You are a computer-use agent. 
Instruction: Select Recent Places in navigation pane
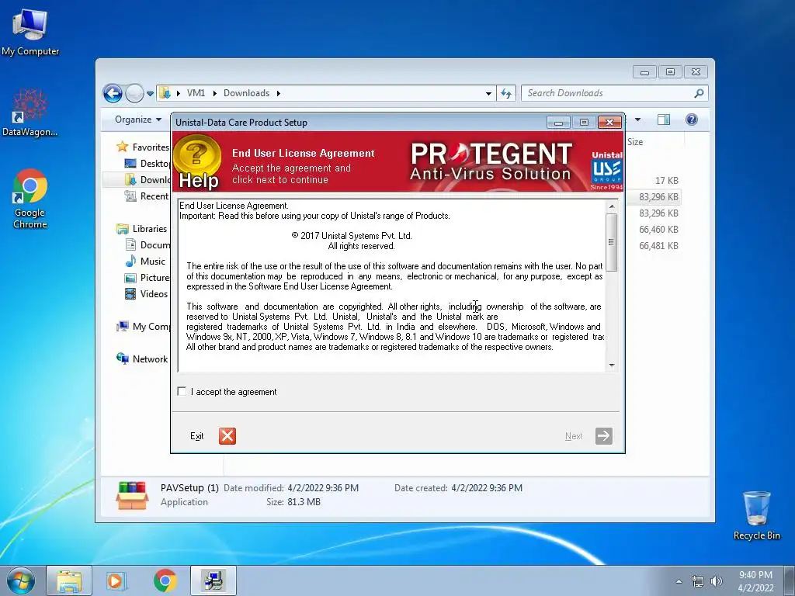tap(147, 196)
